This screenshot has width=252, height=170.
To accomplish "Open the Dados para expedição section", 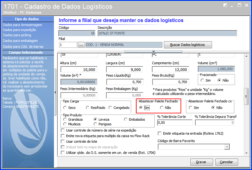I will [x=20, y=30].
